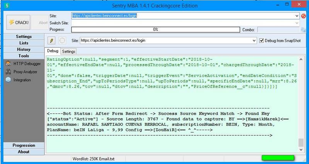The width and height of the screenshot is (309, 164).
Task: Click the 0% progress bar
Action: [156, 30]
